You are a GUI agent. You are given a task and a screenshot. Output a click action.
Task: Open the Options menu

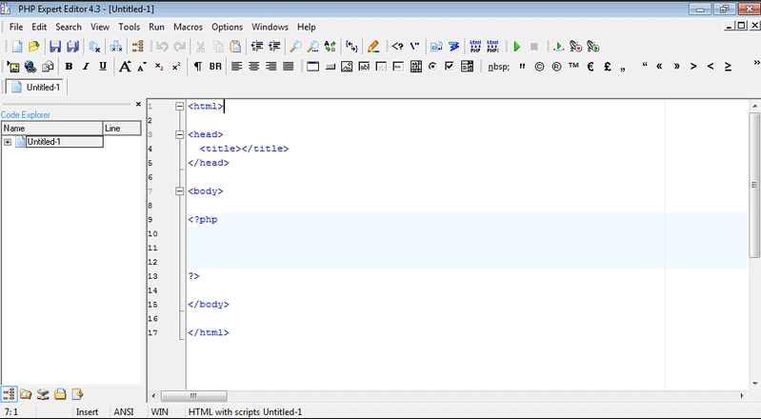pyautogui.click(x=227, y=27)
